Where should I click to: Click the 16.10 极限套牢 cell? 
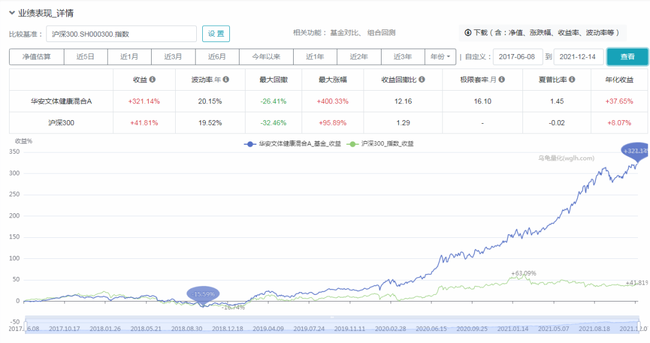483,102
